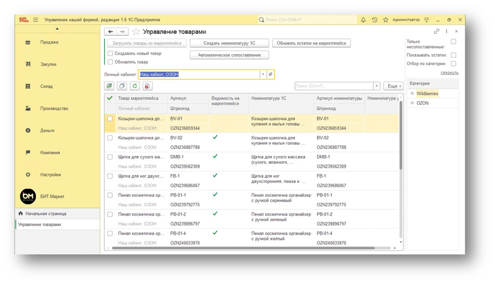Toggle 'Обновлять товар' checkbox
This screenshot has height=284, width=495.
[110, 62]
